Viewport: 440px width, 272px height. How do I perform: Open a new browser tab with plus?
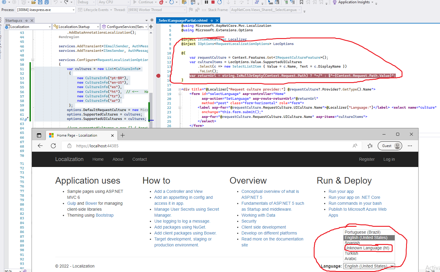[122, 135]
